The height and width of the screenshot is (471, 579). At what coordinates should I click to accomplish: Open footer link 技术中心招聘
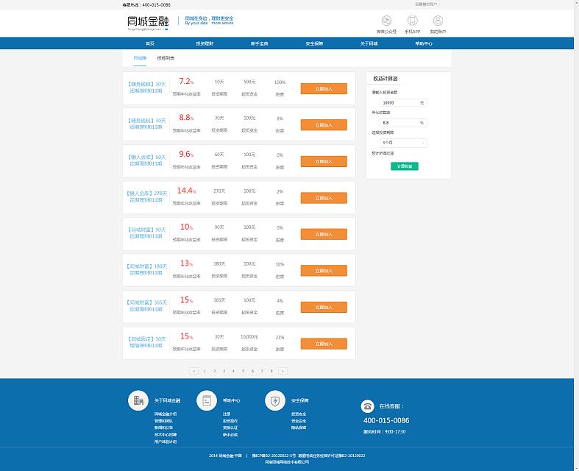pyautogui.click(x=166, y=435)
